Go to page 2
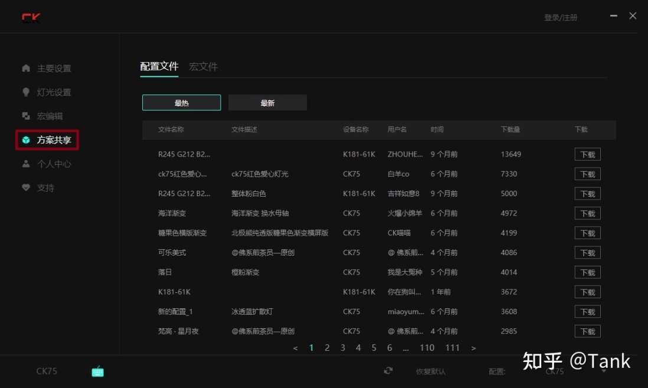This screenshot has height=388, width=648. 327,348
